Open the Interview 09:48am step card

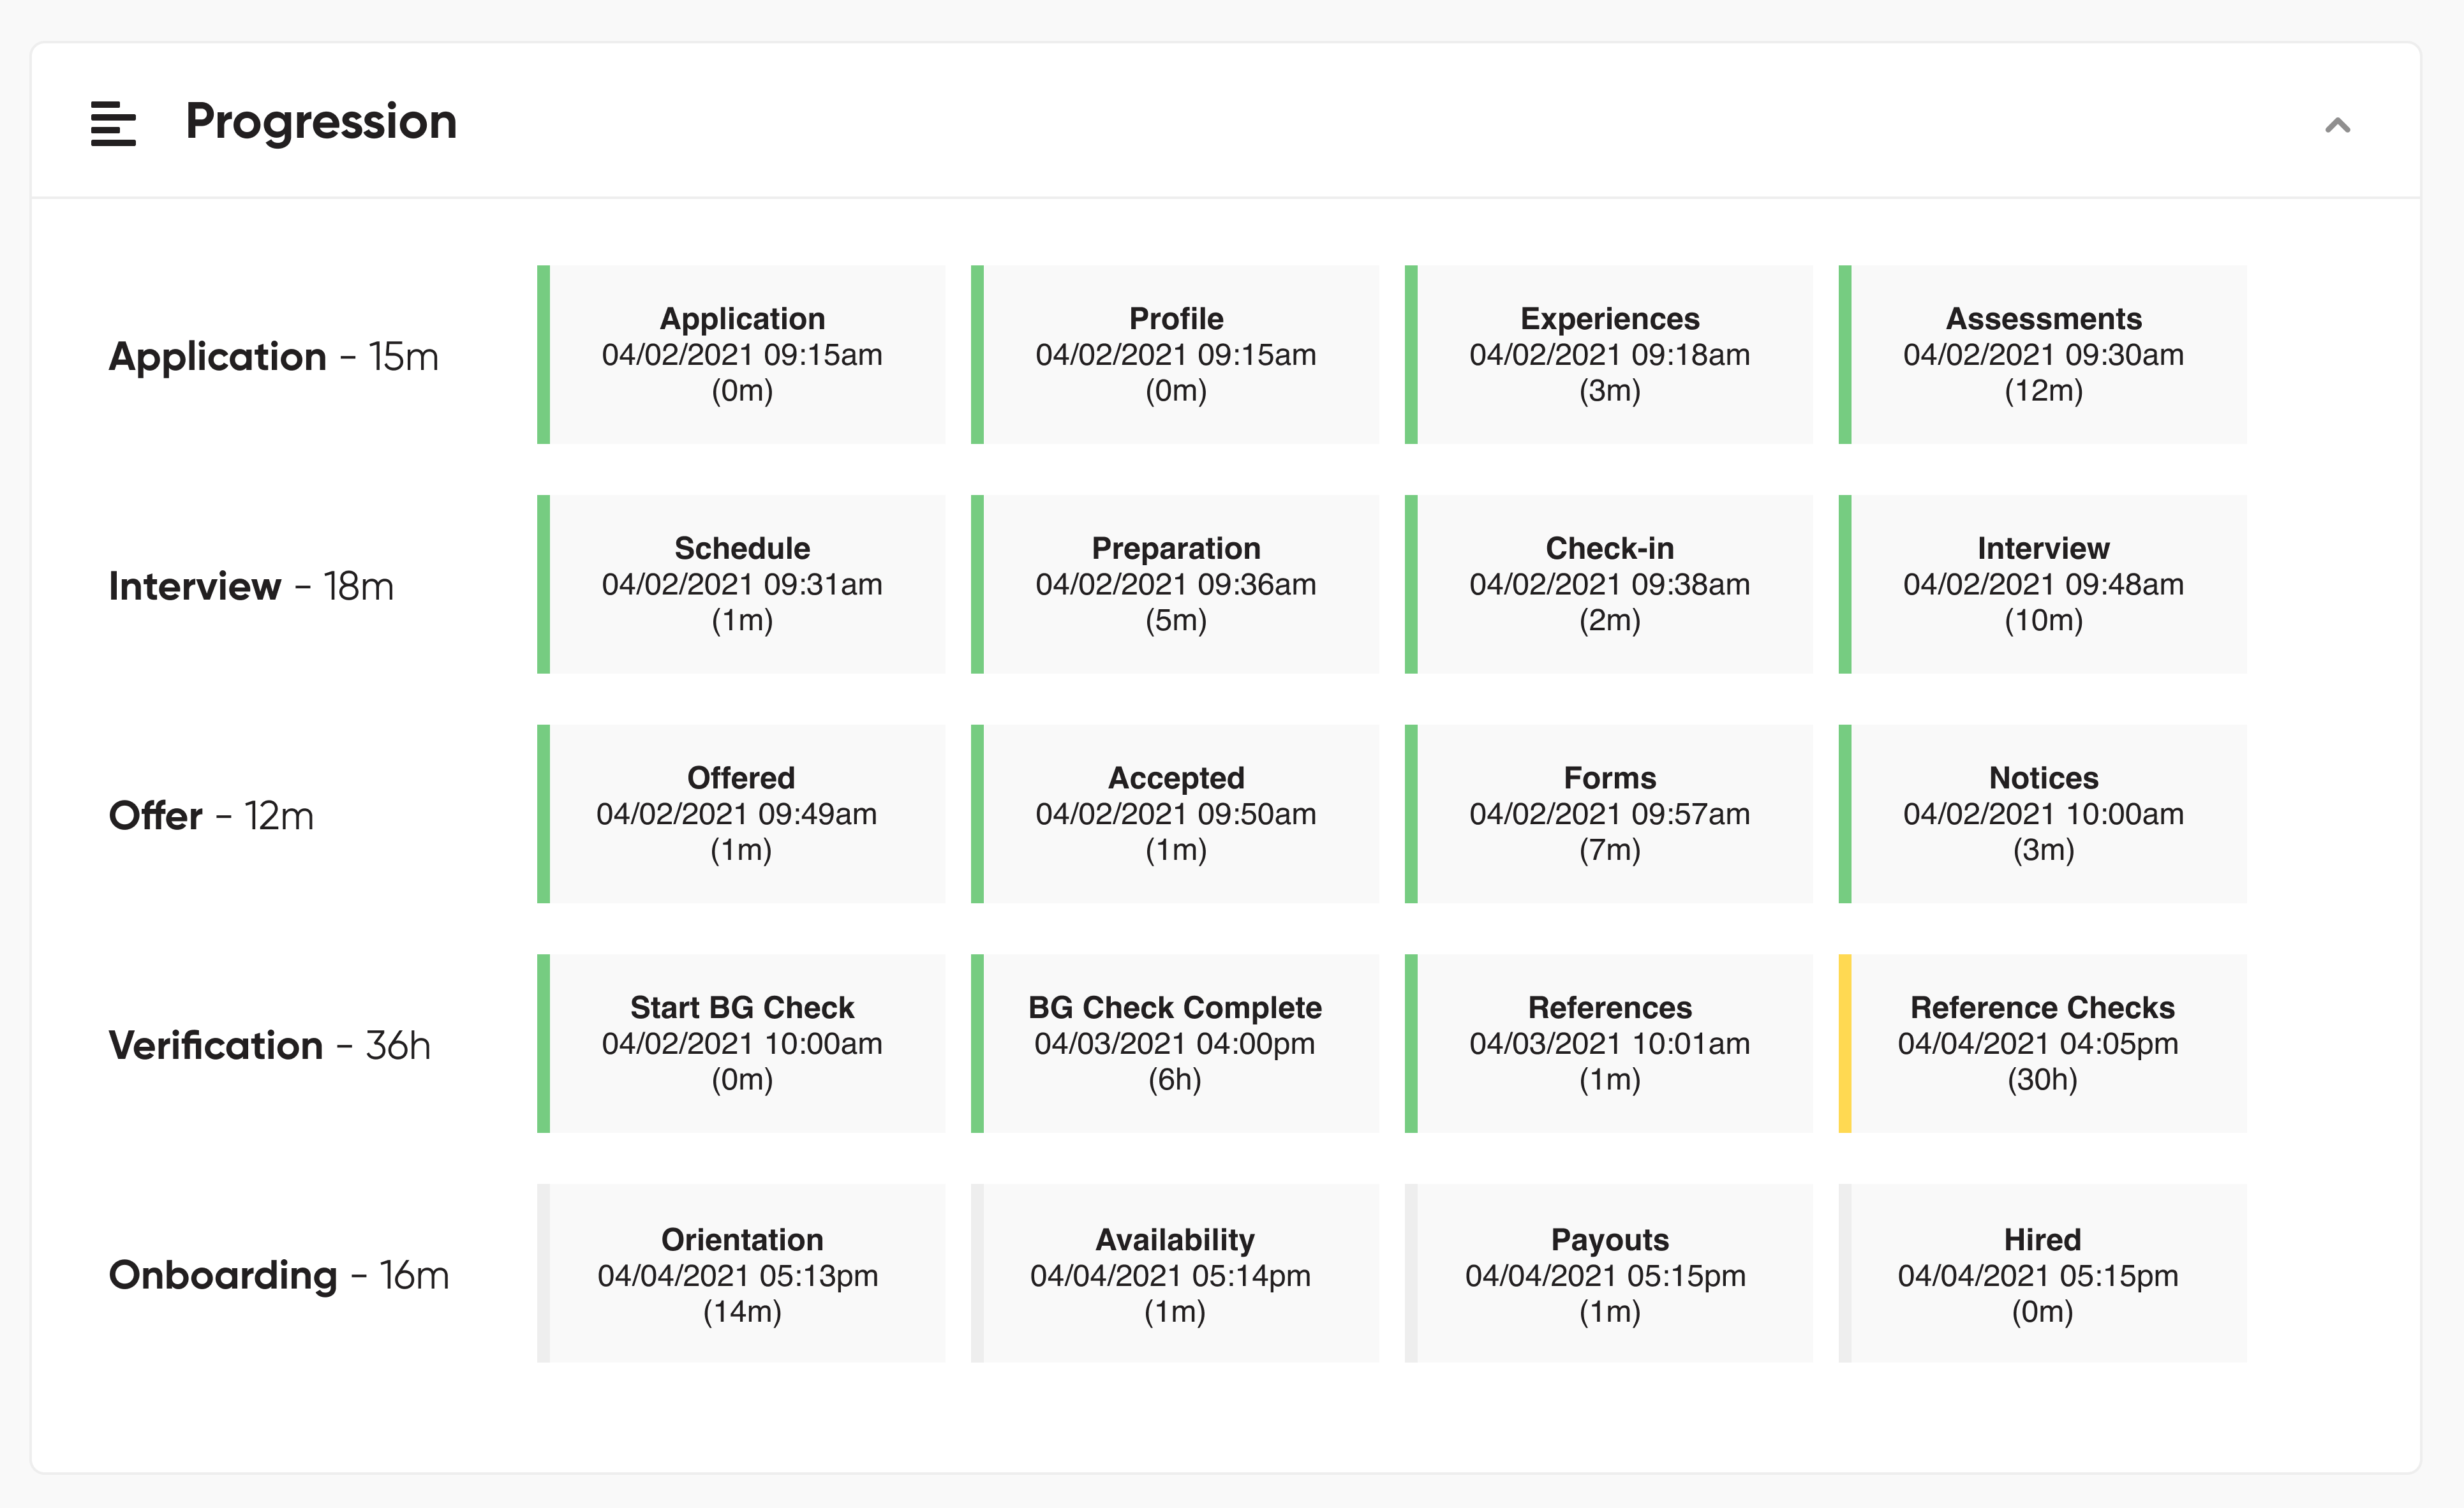[2043, 584]
